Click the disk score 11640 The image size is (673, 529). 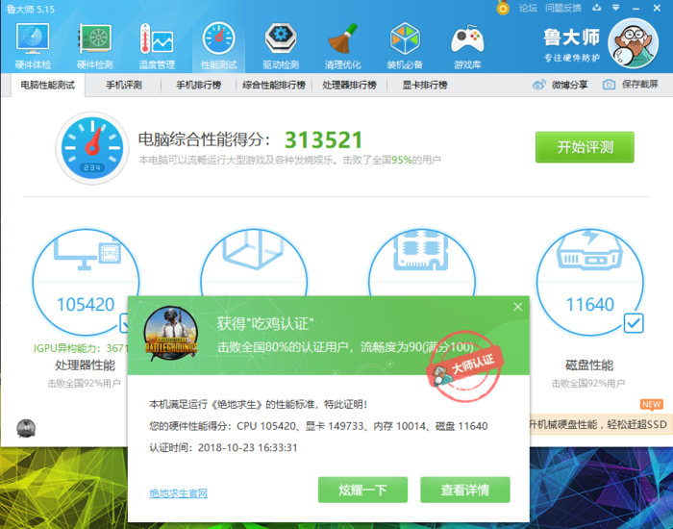590,305
